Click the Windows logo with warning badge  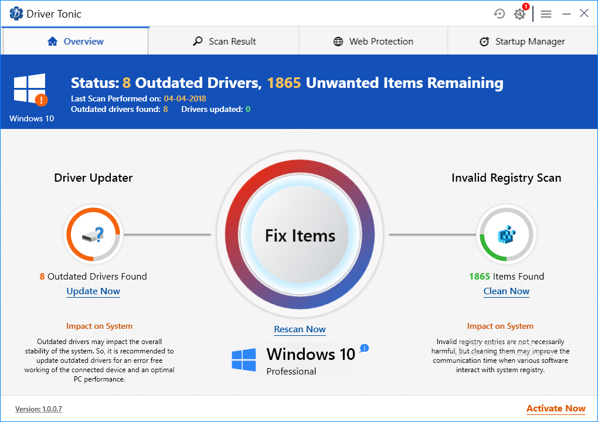30,90
